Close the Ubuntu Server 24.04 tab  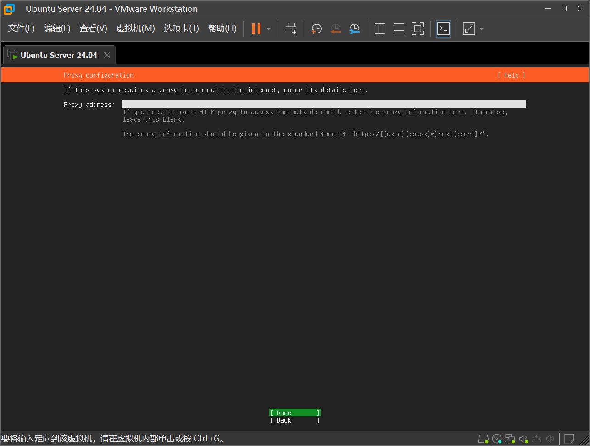pyautogui.click(x=107, y=55)
